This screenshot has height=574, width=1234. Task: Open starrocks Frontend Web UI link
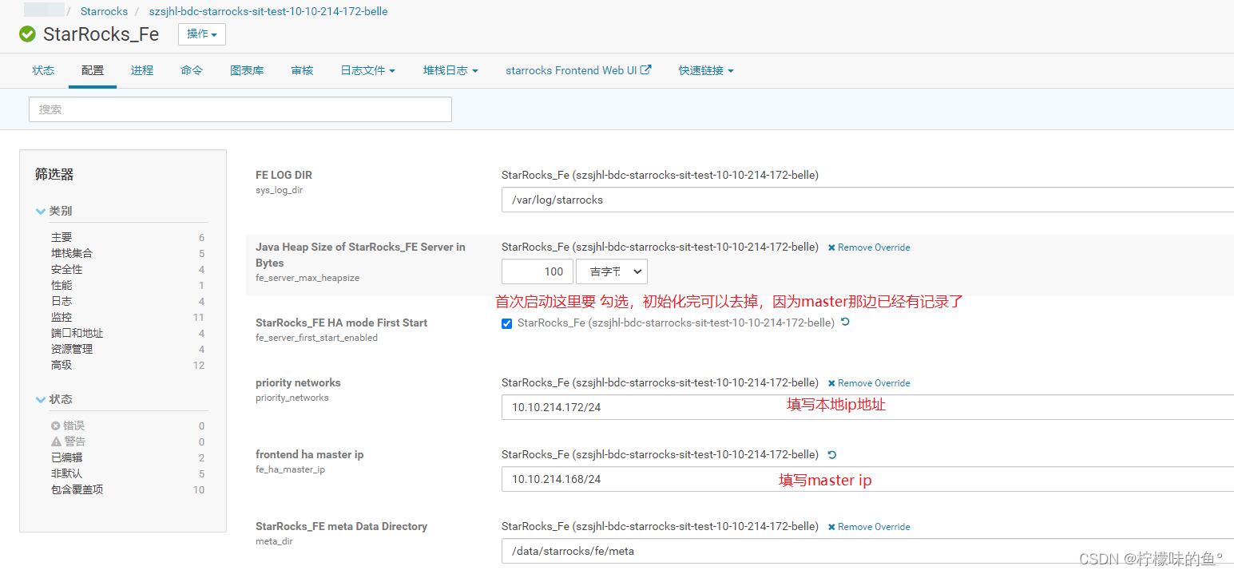pyautogui.click(x=571, y=70)
